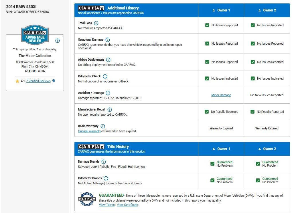Click the Additional History header title
292x213 pixels.
123,8
